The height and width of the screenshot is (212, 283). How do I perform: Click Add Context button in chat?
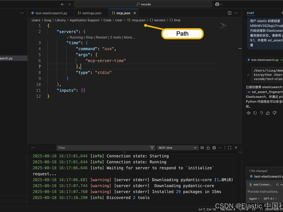click(261, 184)
